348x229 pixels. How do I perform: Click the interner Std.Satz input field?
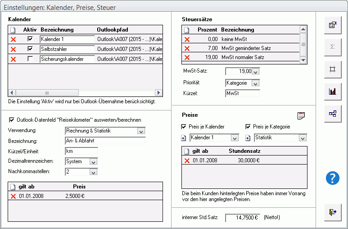click(242, 217)
